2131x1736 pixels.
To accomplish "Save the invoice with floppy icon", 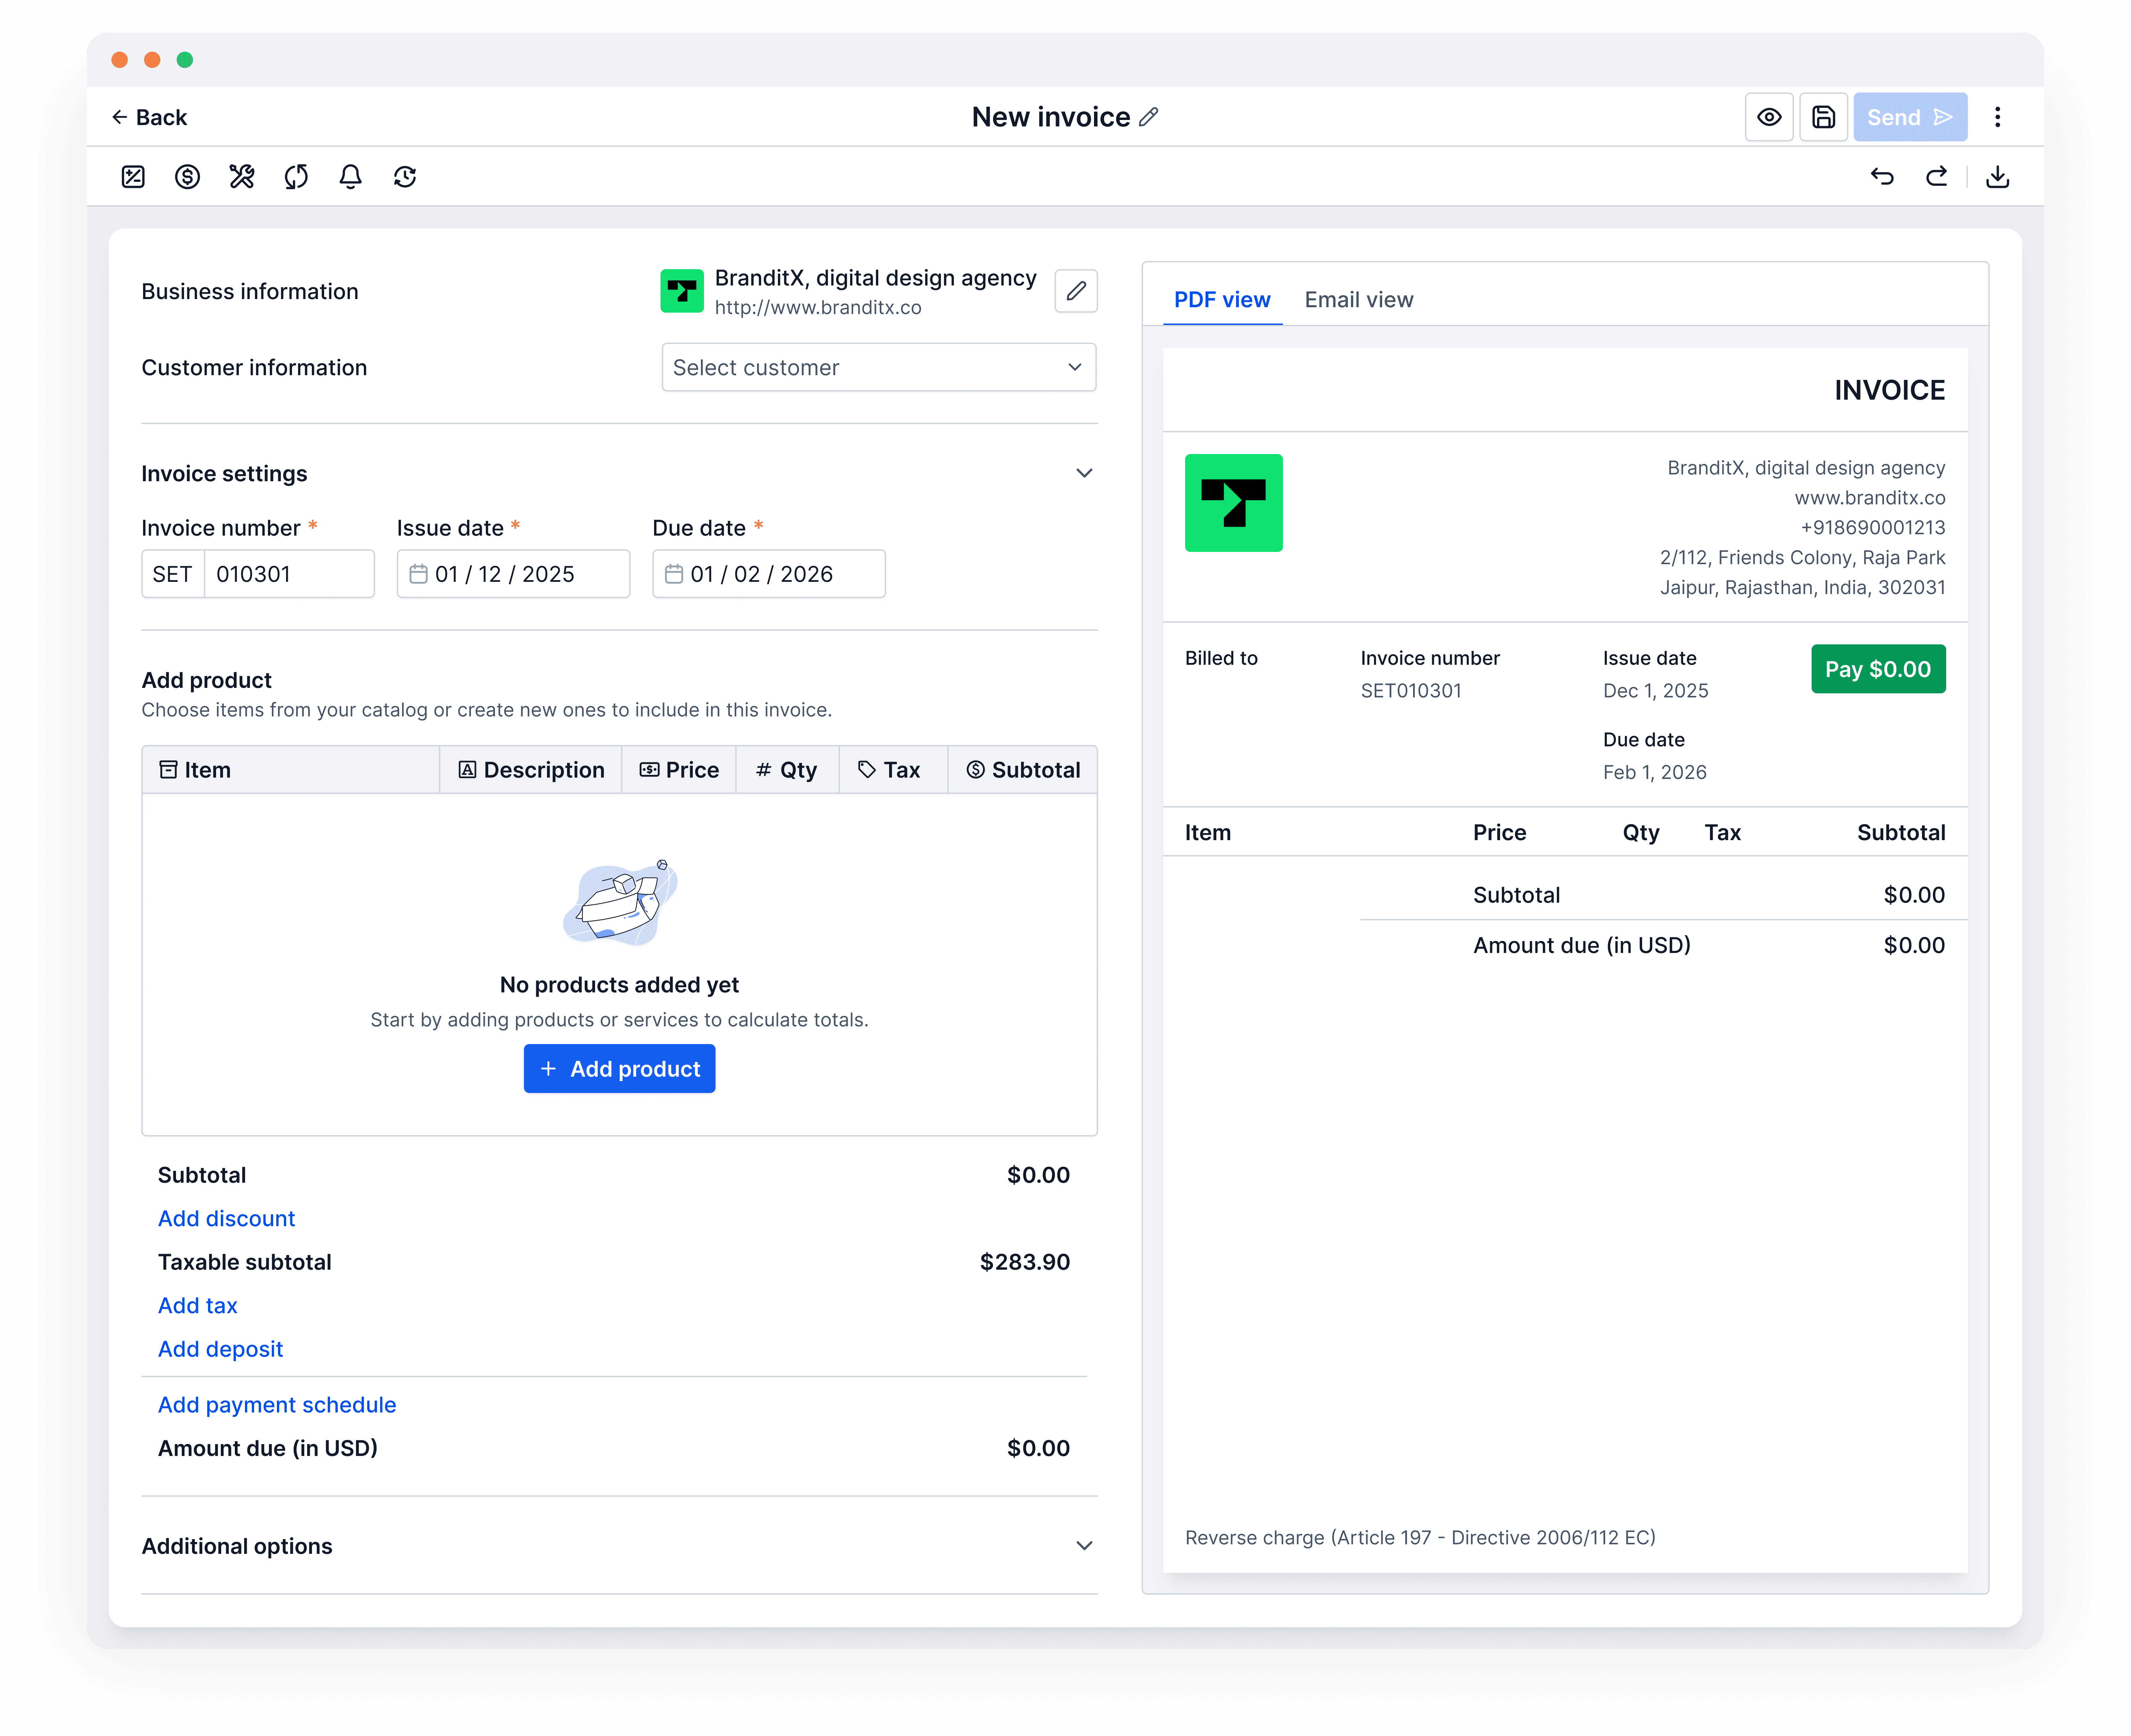I will [x=1823, y=117].
